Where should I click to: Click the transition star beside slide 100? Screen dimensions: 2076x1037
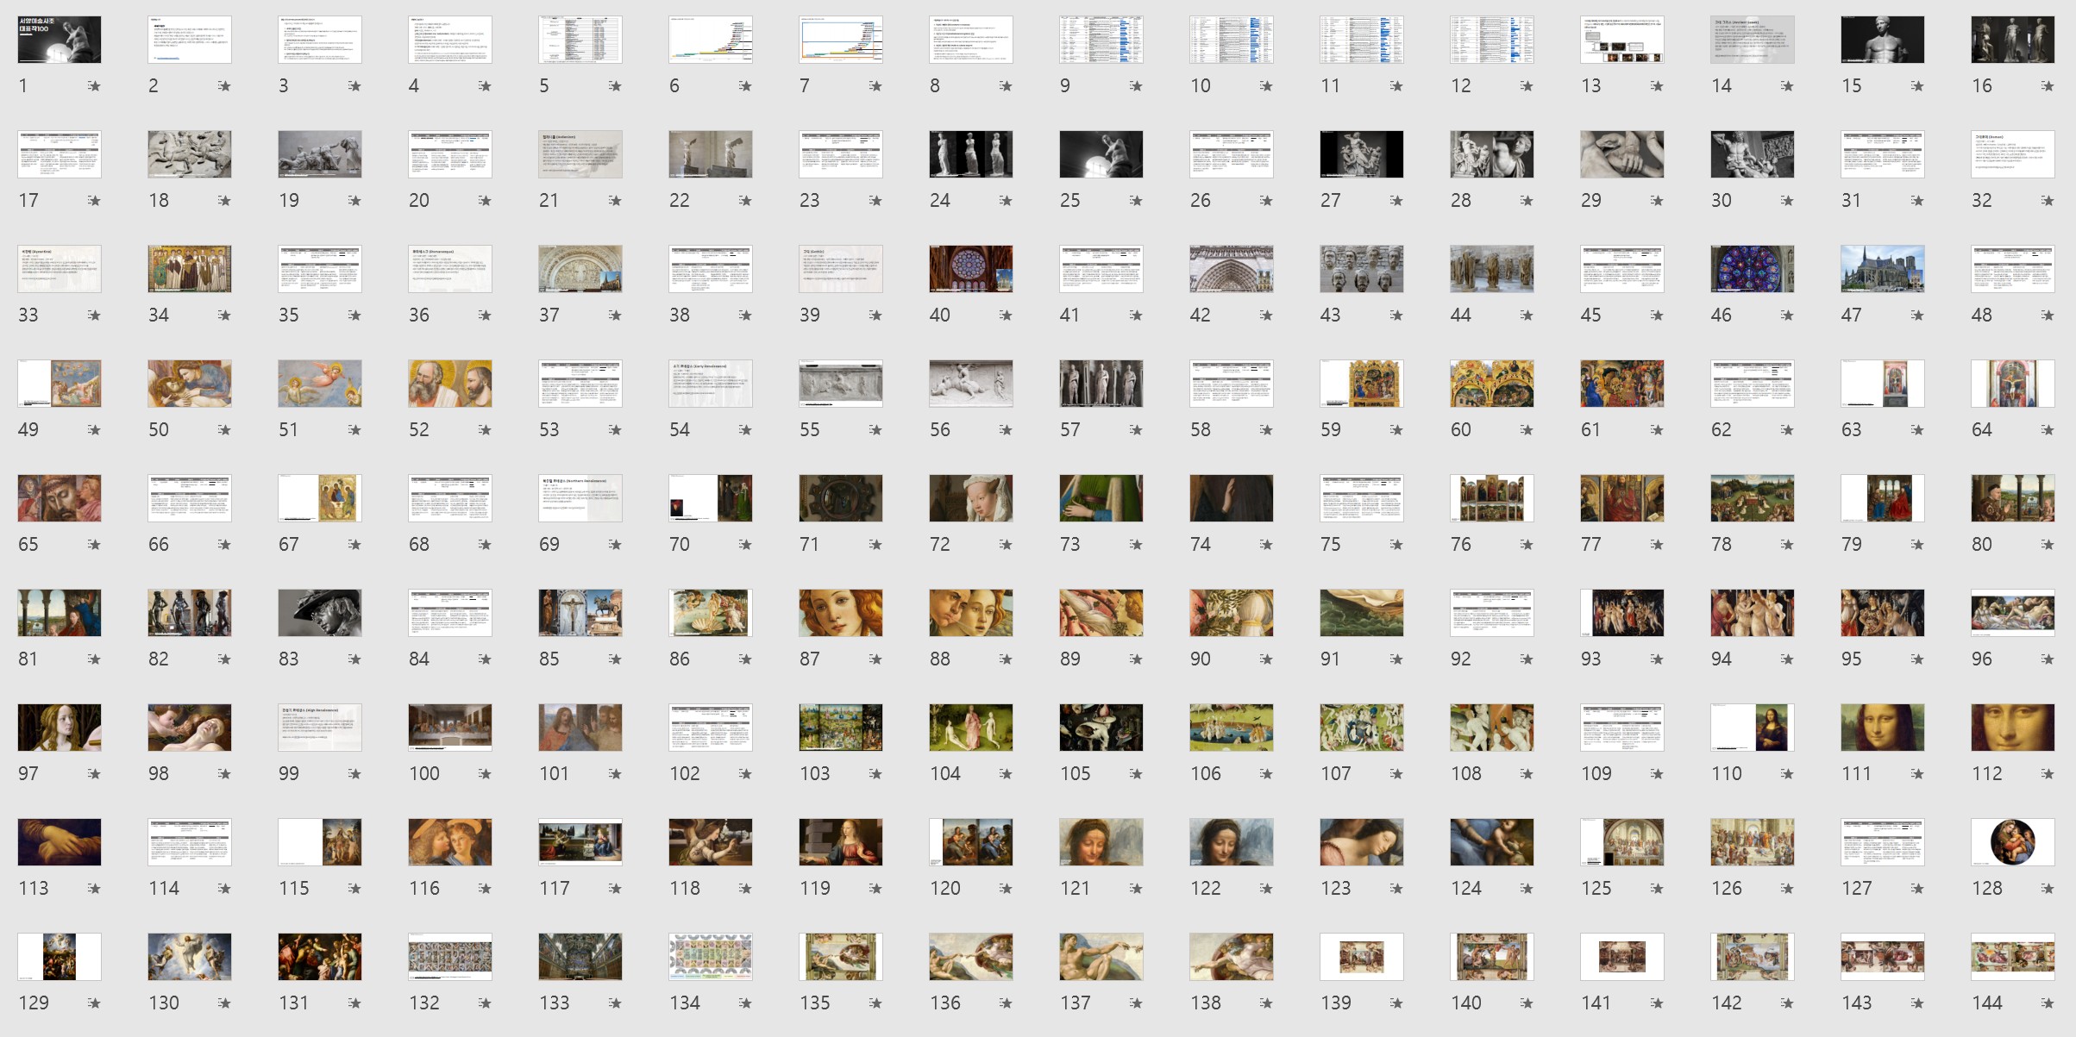click(485, 774)
